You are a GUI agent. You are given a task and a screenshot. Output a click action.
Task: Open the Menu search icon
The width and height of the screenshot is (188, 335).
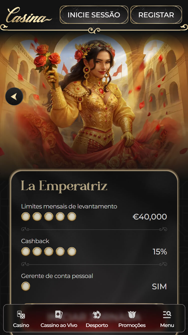(x=167, y=315)
